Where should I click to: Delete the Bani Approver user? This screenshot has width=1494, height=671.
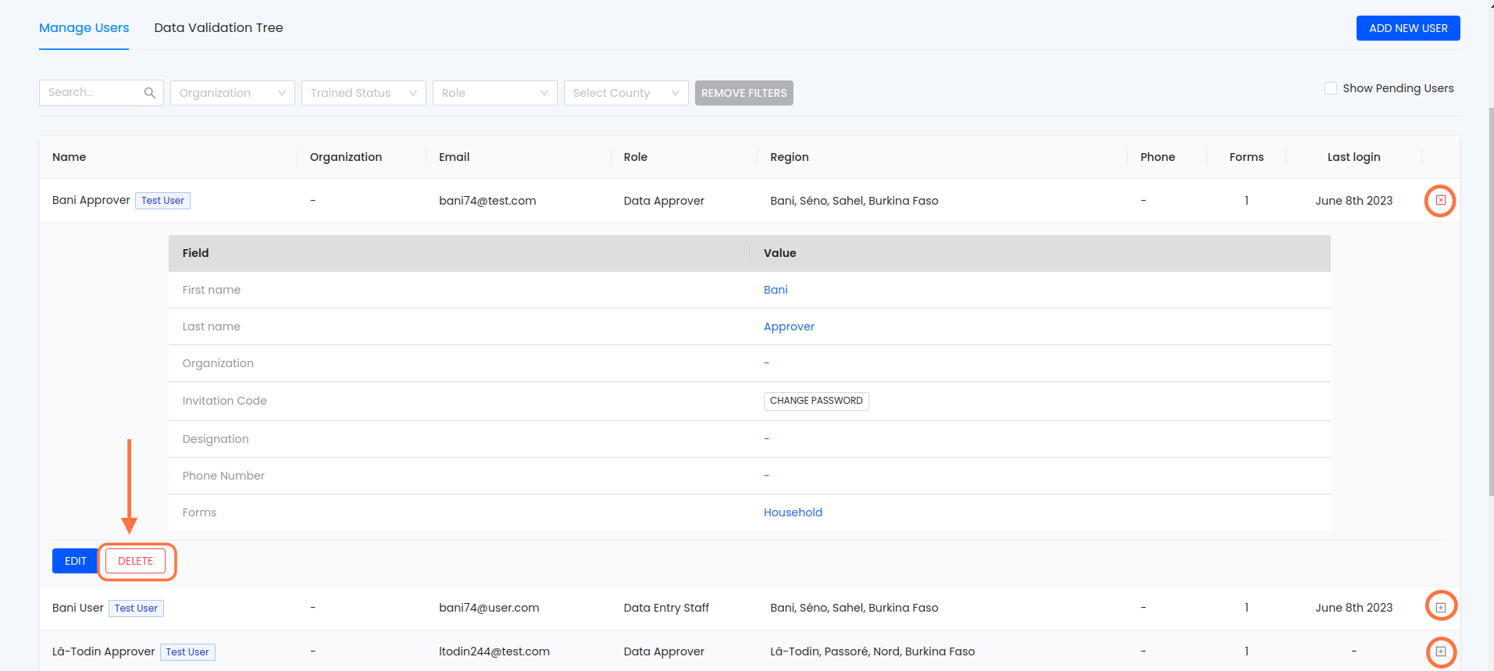[136, 561]
